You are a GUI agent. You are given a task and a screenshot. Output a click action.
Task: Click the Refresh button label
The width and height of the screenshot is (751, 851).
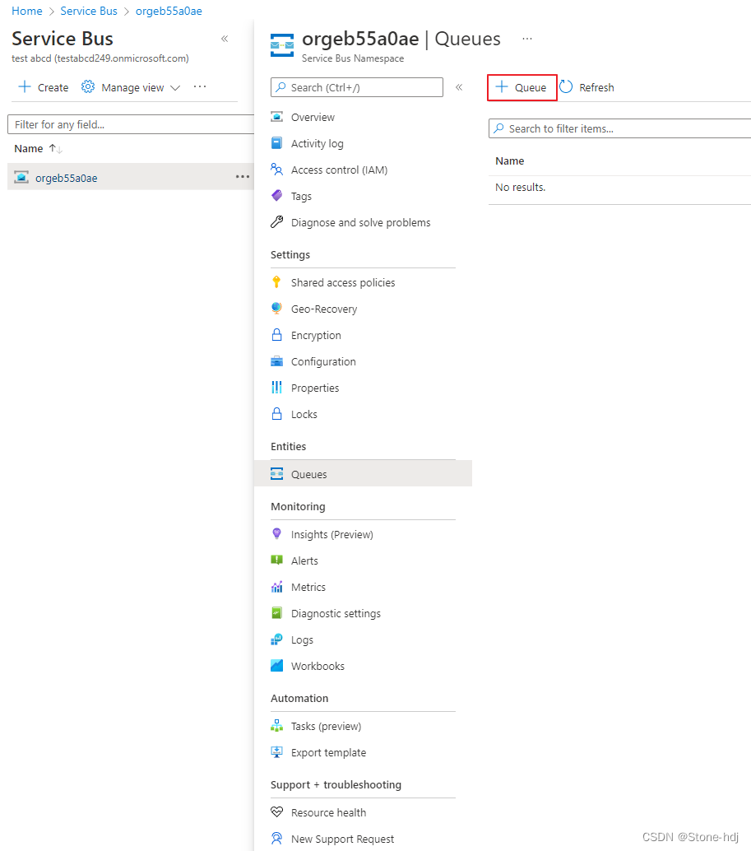[x=596, y=87]
